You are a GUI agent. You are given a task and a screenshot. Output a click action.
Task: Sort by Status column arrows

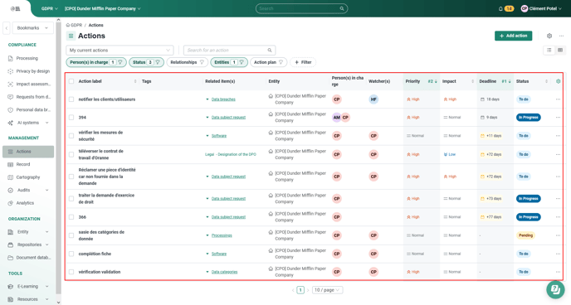(546, 81)
